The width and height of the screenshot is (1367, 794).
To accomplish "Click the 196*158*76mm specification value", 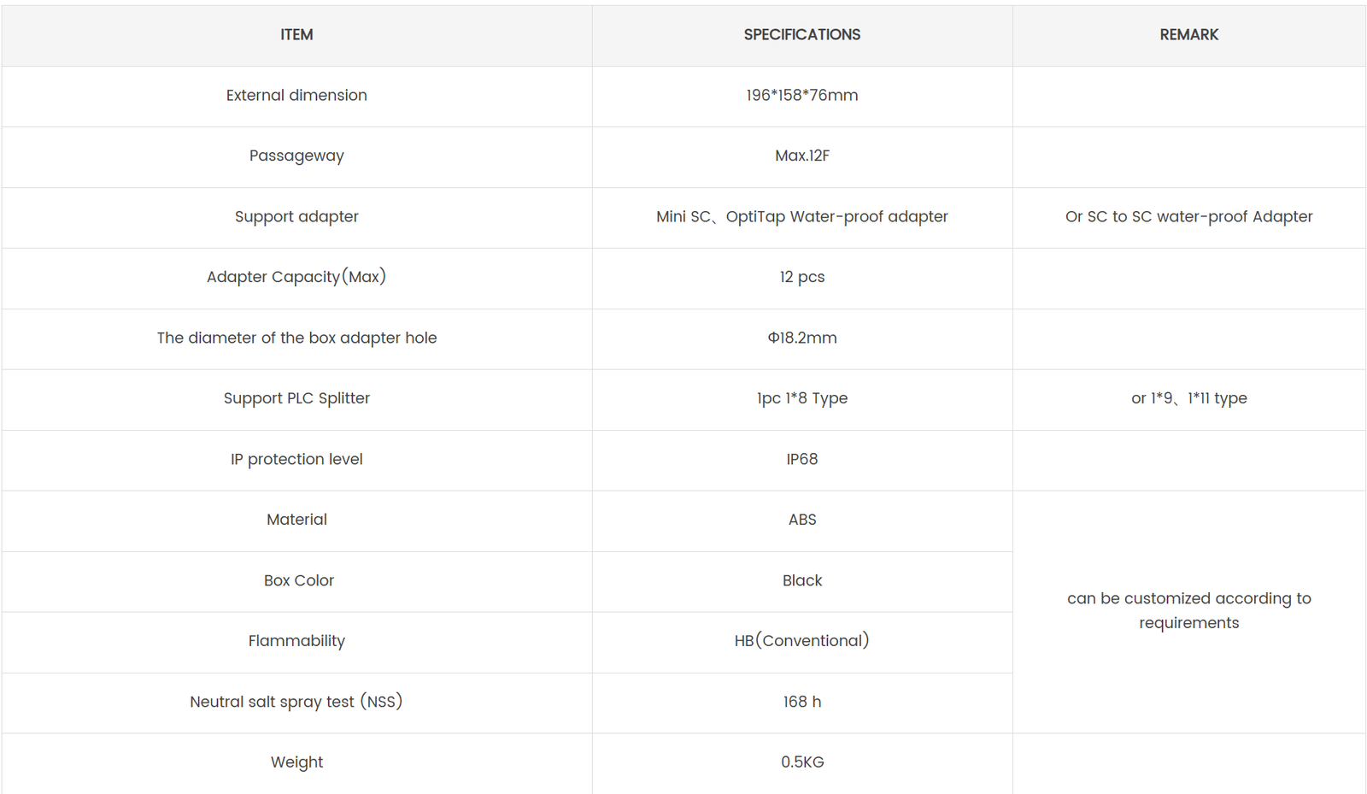I will coord(801,96).
